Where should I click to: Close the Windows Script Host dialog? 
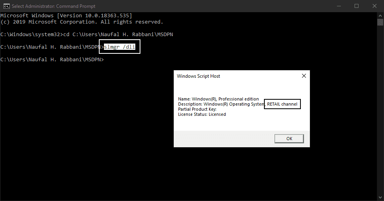click(x=304, y=76)
